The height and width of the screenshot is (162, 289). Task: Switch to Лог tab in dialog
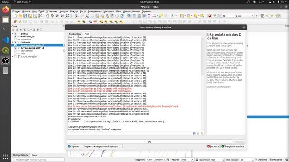pyautogui.click(x=87, y=34)
